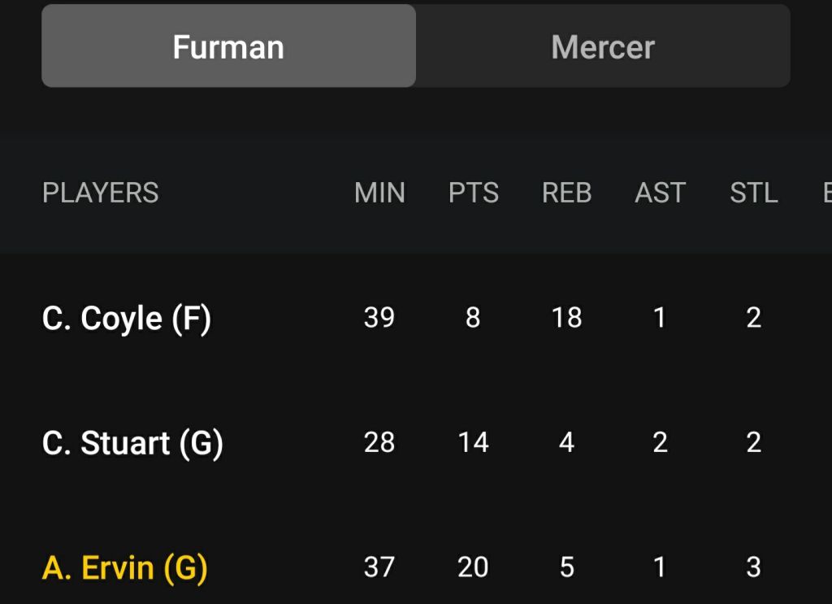This screenshot has height=604, width=832.
Task: Sort players by AST column
Action: pyautogui.click(x=660, y=193)
